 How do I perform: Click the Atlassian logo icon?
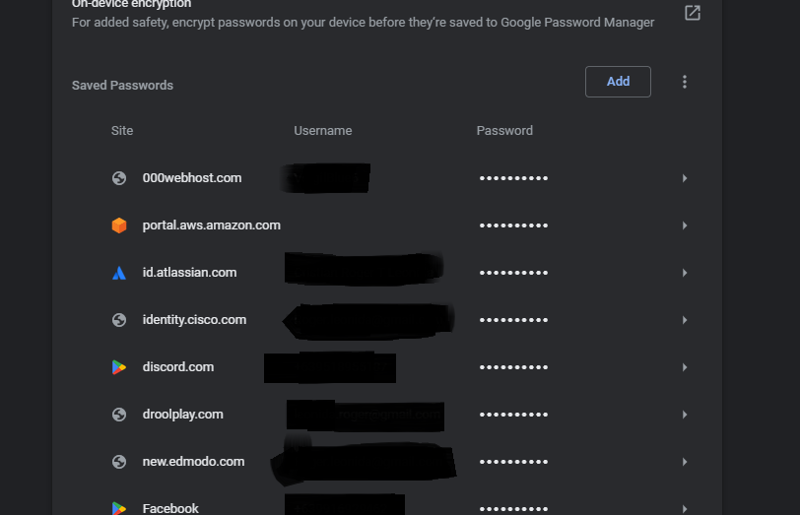(x=119, y=273)
